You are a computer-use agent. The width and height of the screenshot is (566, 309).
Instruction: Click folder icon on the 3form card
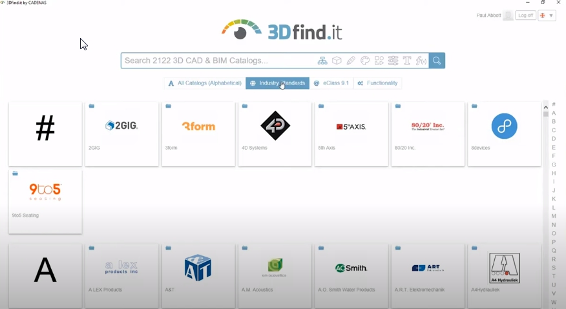click(168, 106)
